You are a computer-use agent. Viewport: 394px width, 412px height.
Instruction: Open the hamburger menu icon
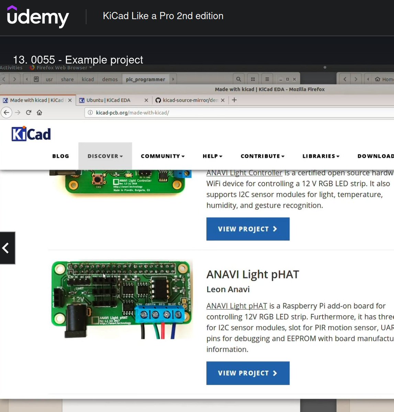pyautogui.click(x=267, y=79)
